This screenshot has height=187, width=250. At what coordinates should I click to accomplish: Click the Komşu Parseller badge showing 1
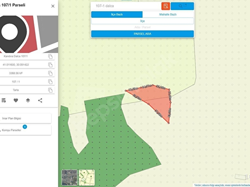pyautogui.click(x=25, y=127)
